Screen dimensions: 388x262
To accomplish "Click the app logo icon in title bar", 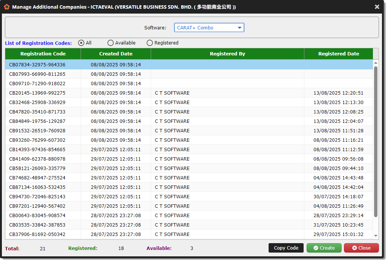I will point(6,7).
